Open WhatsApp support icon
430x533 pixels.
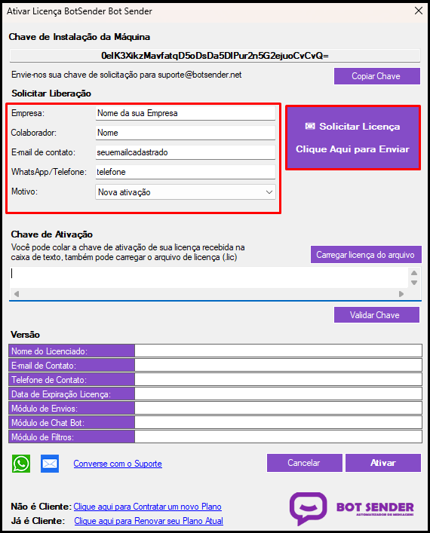point(21,464)
